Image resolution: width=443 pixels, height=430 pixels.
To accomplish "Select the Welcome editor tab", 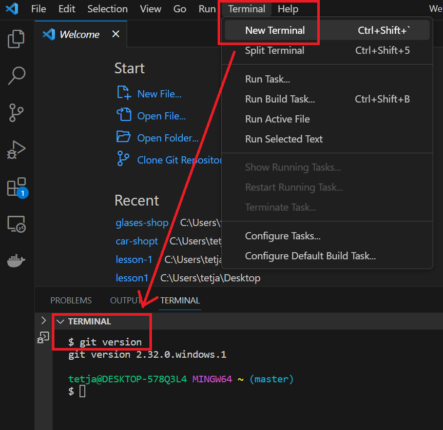I will tap(81, 34).
